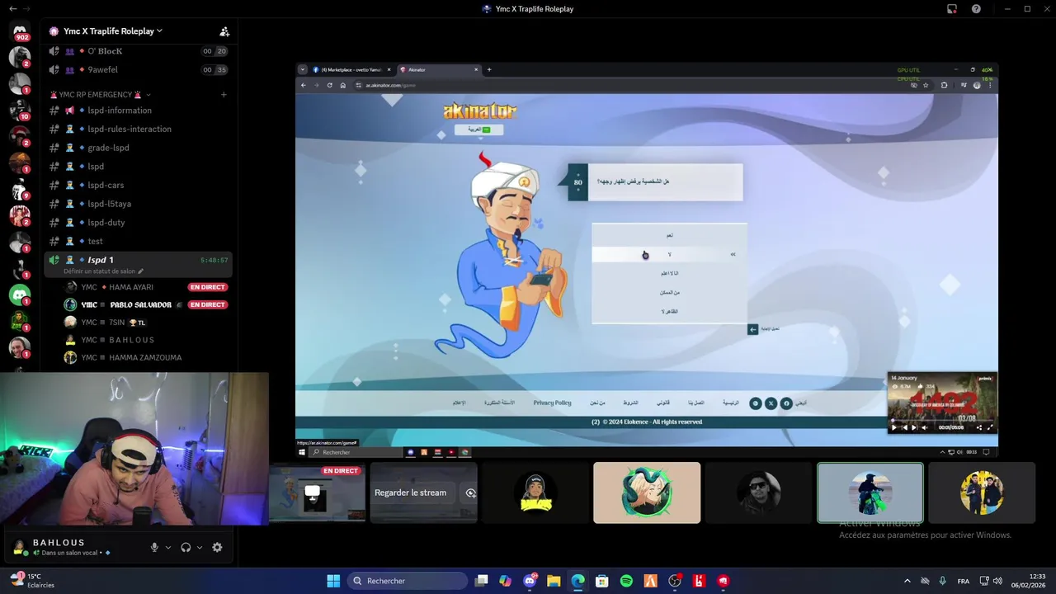The height and width of the screenshot is (594, 1056).
Task: Open the green Discord logo server icon
Action: (20, 295)
